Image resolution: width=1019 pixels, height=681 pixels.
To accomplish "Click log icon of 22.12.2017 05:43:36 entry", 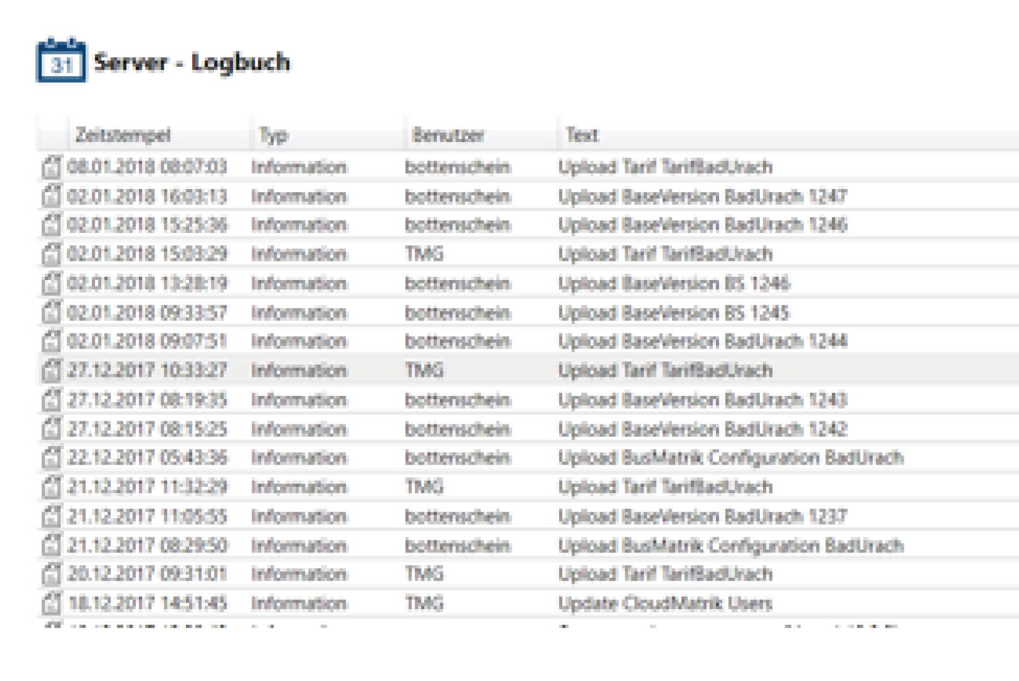I will pos(52,458).
